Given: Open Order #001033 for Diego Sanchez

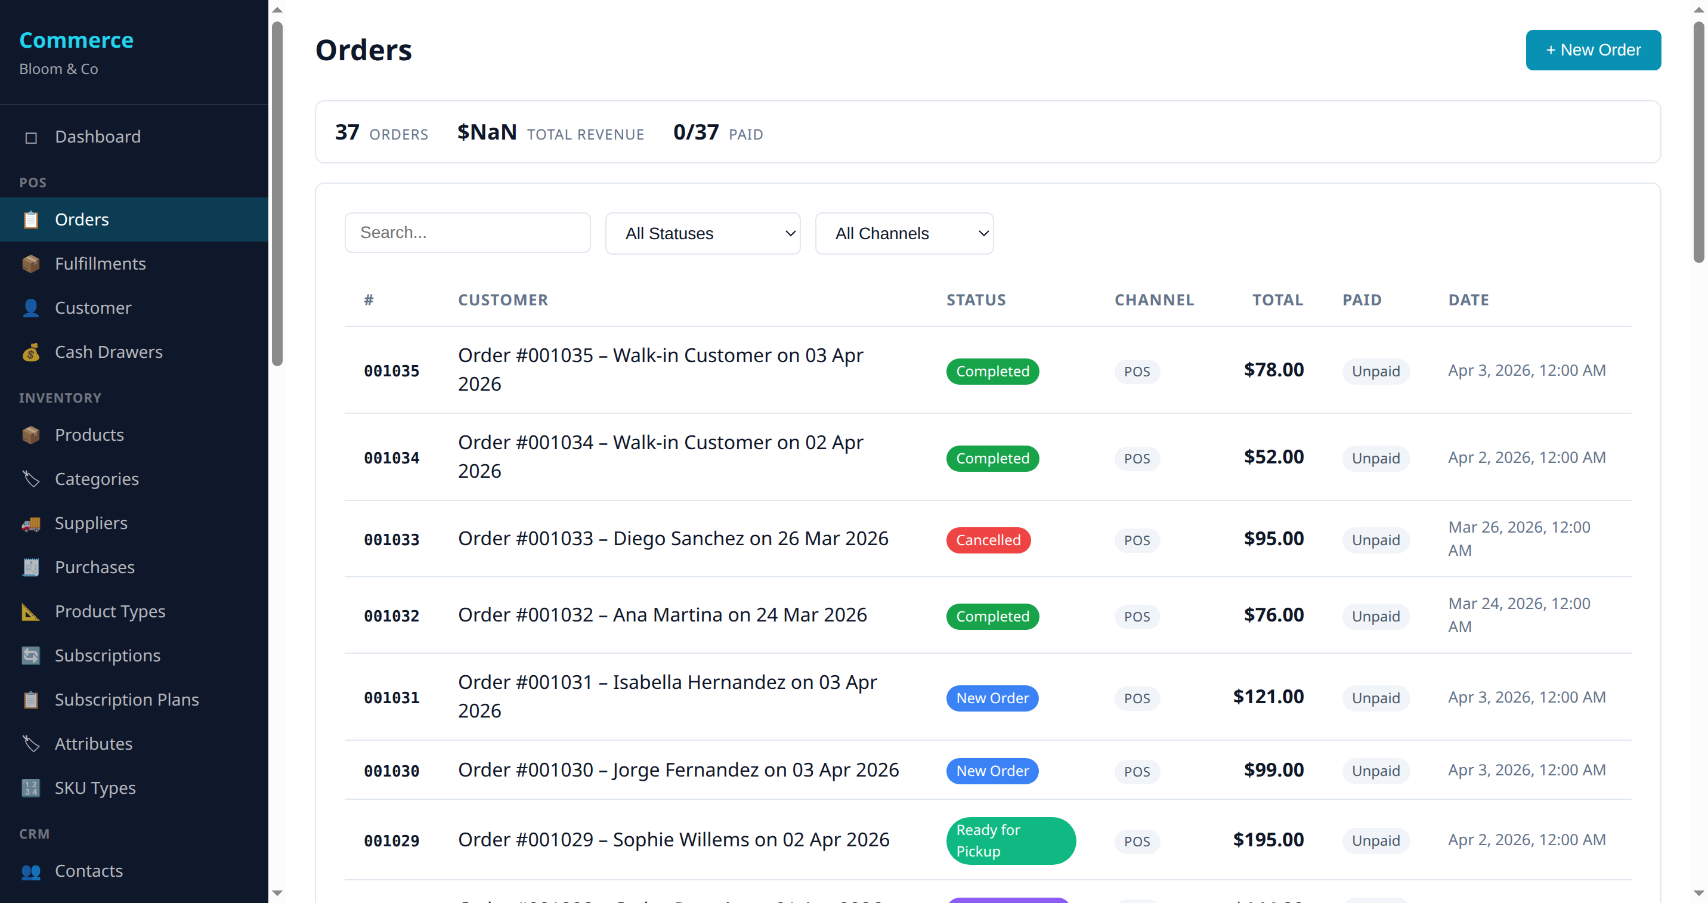Looking at the screenshot, I should pyautogui.click(x=673, y=539).
